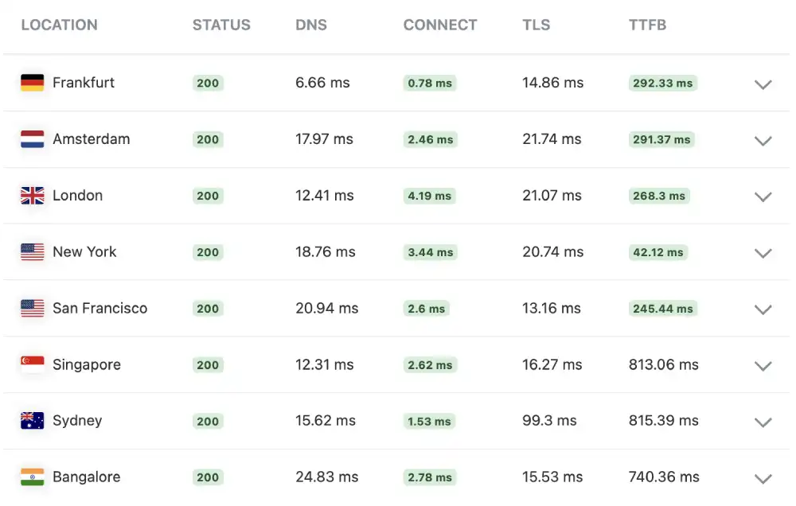Screen dimensions: 796x506
Task: Click the STATUS column header
Action: point(221,25)
